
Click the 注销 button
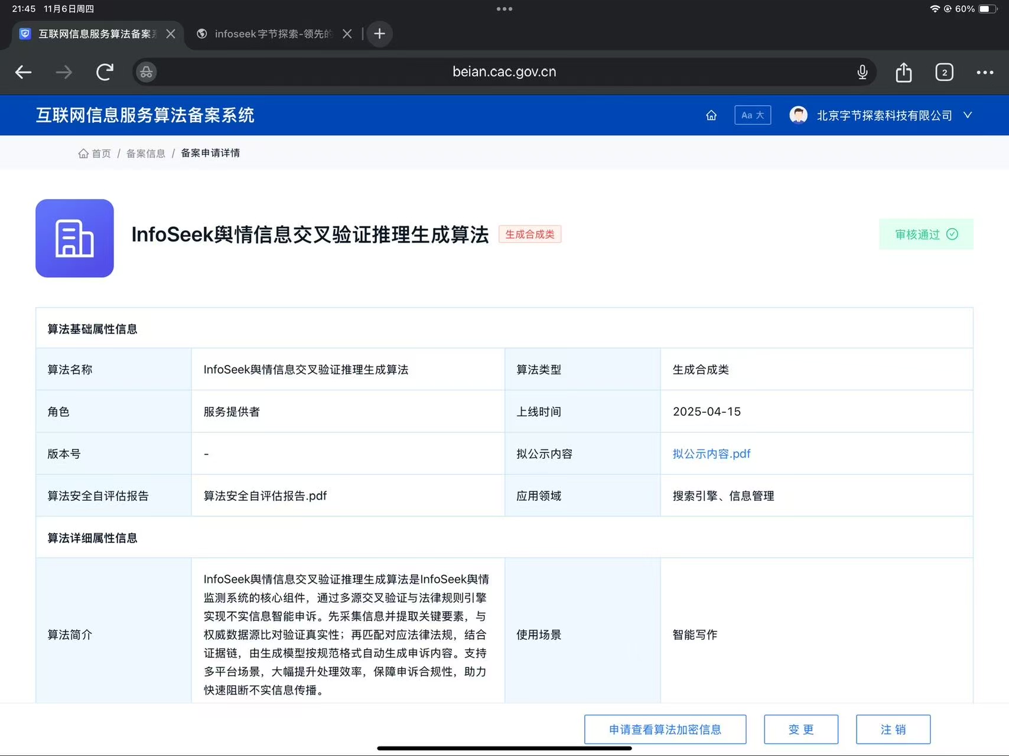[x=893, y=729]
